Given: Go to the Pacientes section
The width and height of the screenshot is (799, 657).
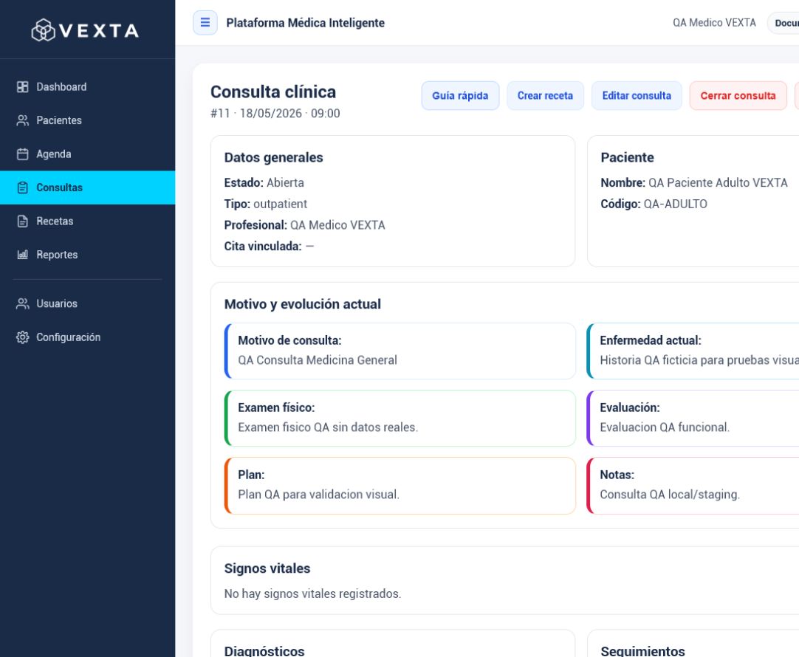Looking at the screenshot, I should [88, 121].
